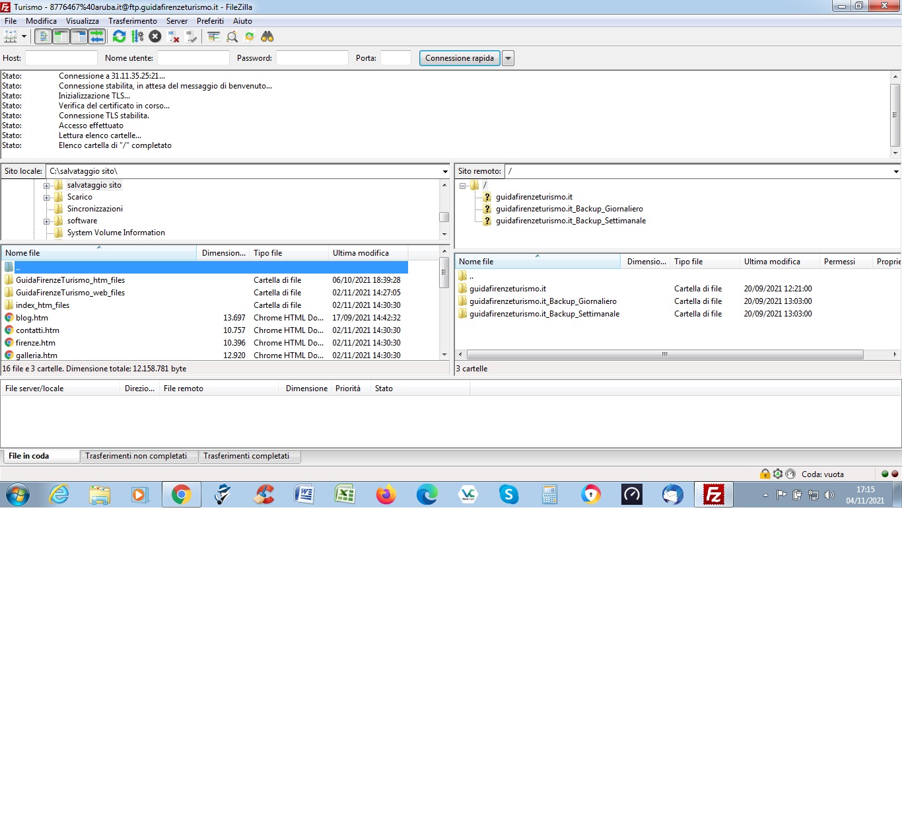Reconnect to the last server
The image size is (902, 822).
coord(191,36)
